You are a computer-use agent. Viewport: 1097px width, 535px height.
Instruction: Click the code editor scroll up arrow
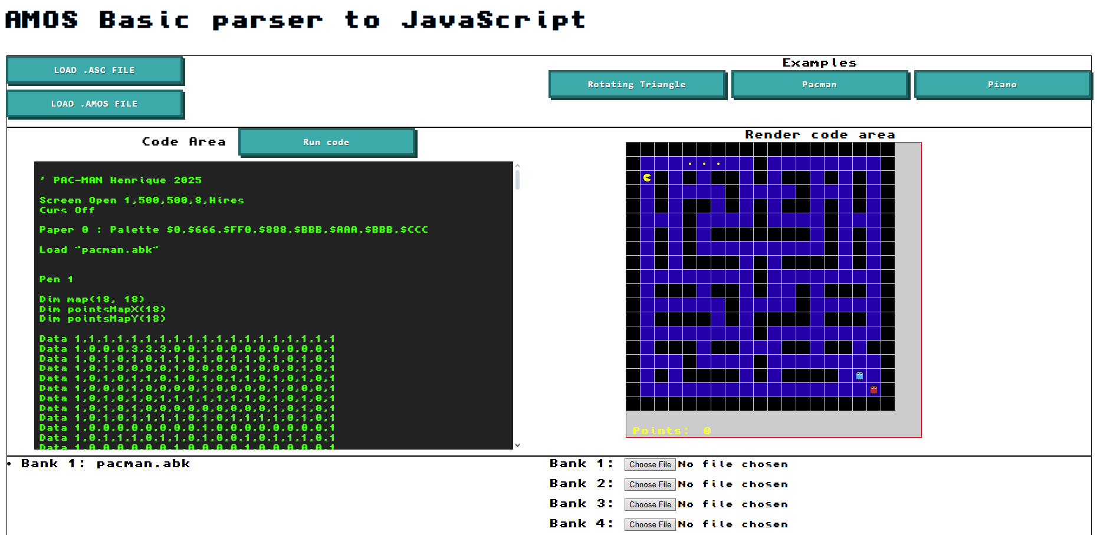[x=517, y=166]
